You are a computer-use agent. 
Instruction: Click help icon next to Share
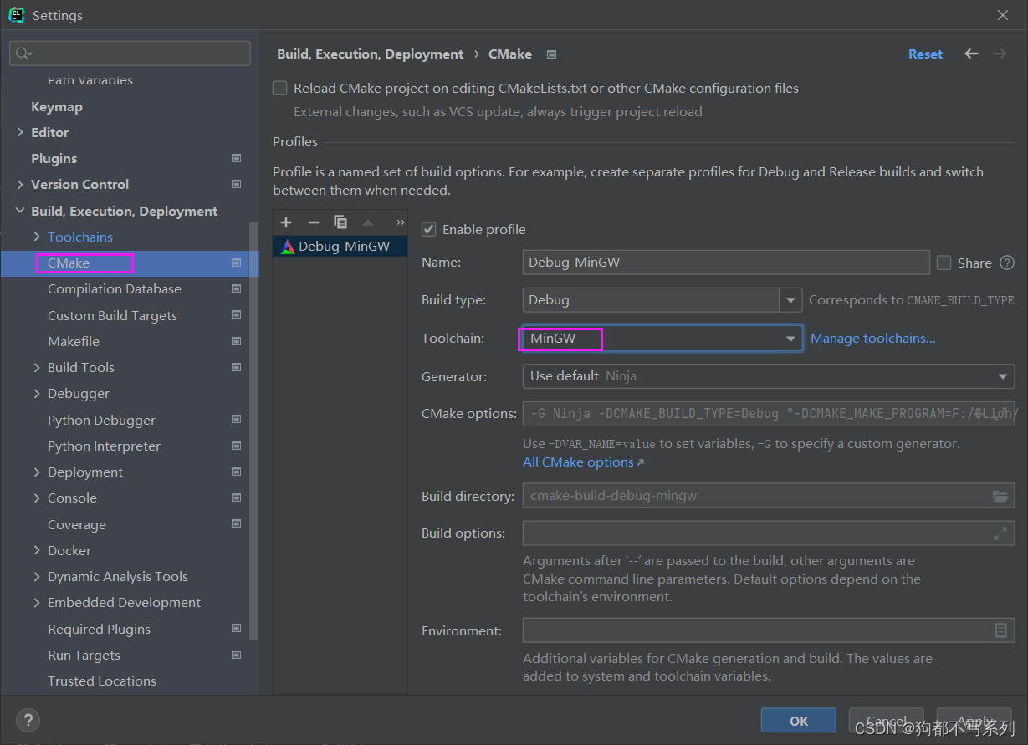[x=1007, y=263]
